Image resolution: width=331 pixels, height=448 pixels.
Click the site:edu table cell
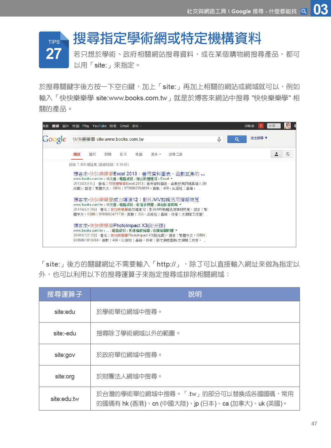click(x=65, y=312)
